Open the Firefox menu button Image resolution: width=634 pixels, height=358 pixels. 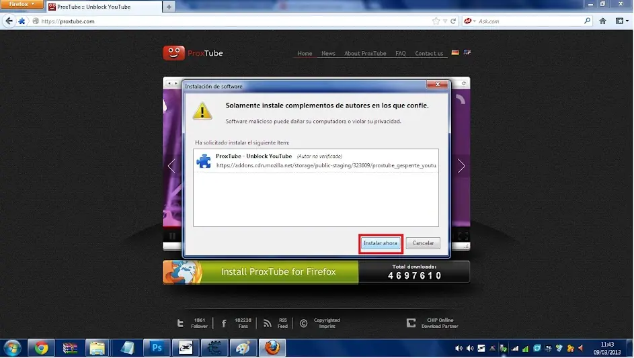(x=22, y=4)
